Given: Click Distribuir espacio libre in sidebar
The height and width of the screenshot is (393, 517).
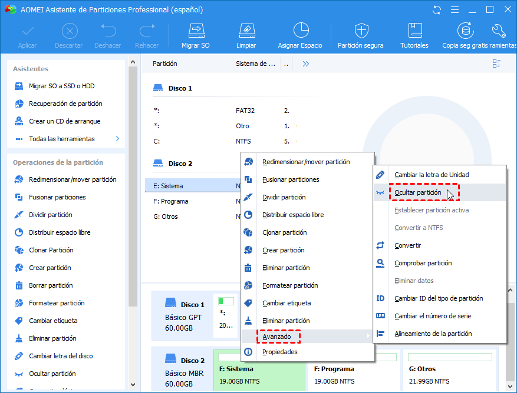Looking at the screenshot, I should (x=60, y=232).
